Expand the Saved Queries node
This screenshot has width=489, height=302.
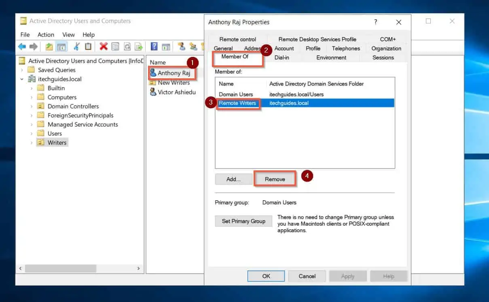click(x=22, y=70)
